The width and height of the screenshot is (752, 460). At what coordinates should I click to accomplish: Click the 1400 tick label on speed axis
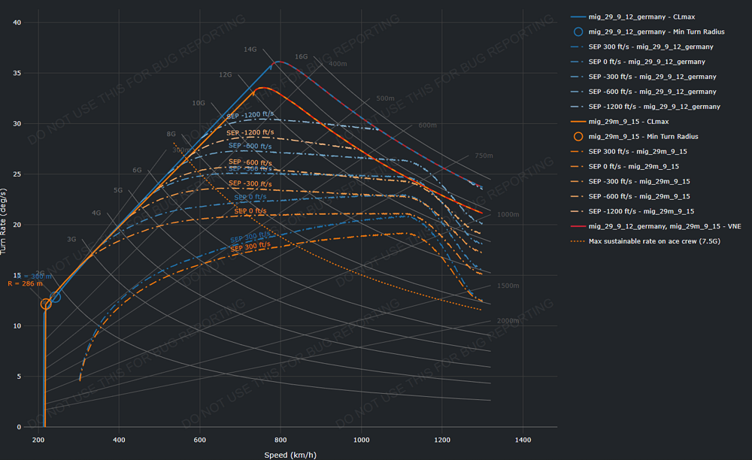pos(523,439)
